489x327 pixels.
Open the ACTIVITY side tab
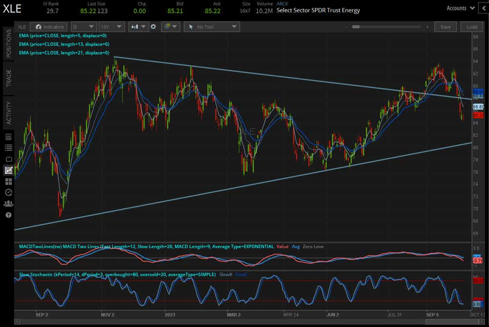pyautogui.click(x=8, y=113)
